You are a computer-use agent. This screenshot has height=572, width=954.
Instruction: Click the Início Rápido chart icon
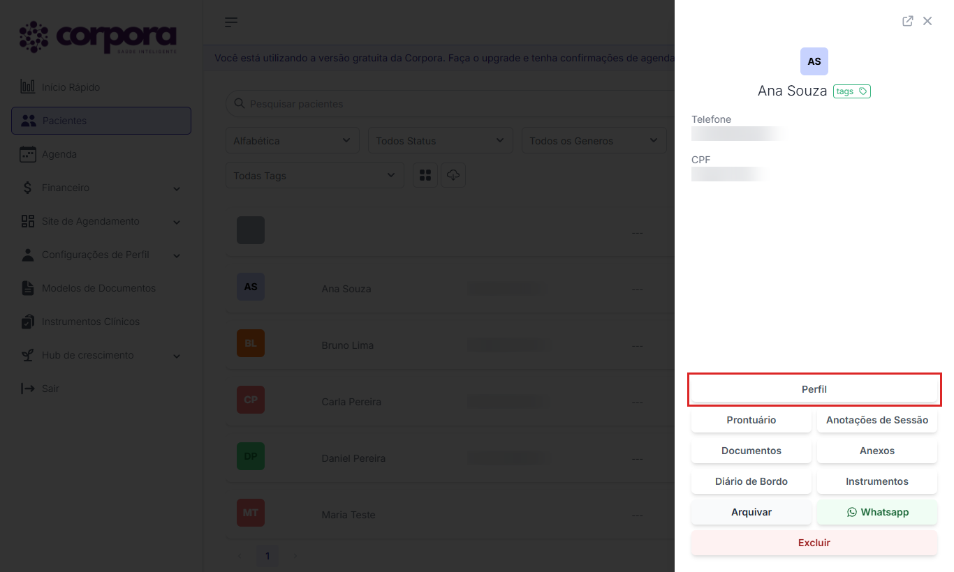[28, 87]
